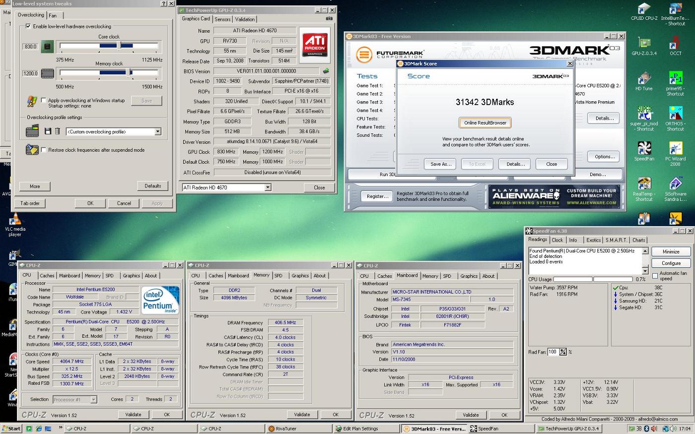The width and height of the screenshot is (695, 434).
Task: Click the GPU-Z screenshot camera icon
Action: 329,19
